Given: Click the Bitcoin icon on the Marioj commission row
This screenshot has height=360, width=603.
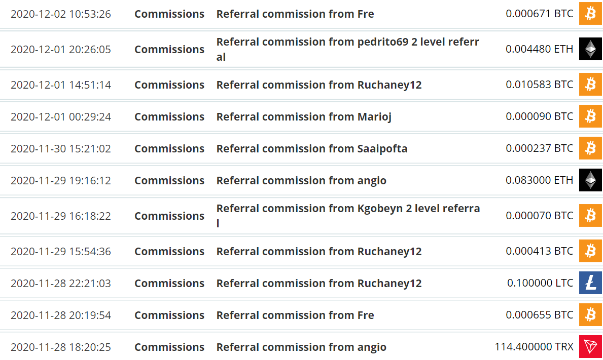Looking at the screenshot, I should [x=590, y=116].
